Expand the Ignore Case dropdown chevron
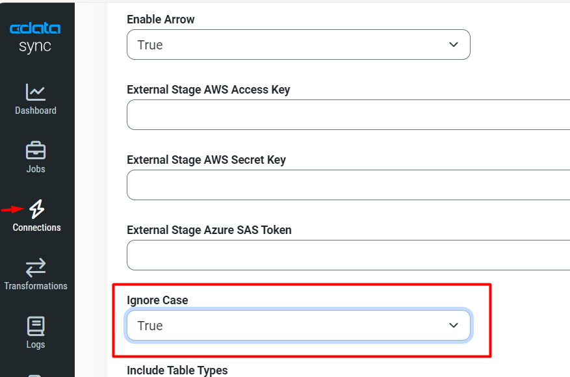 (x=453, y=325)
